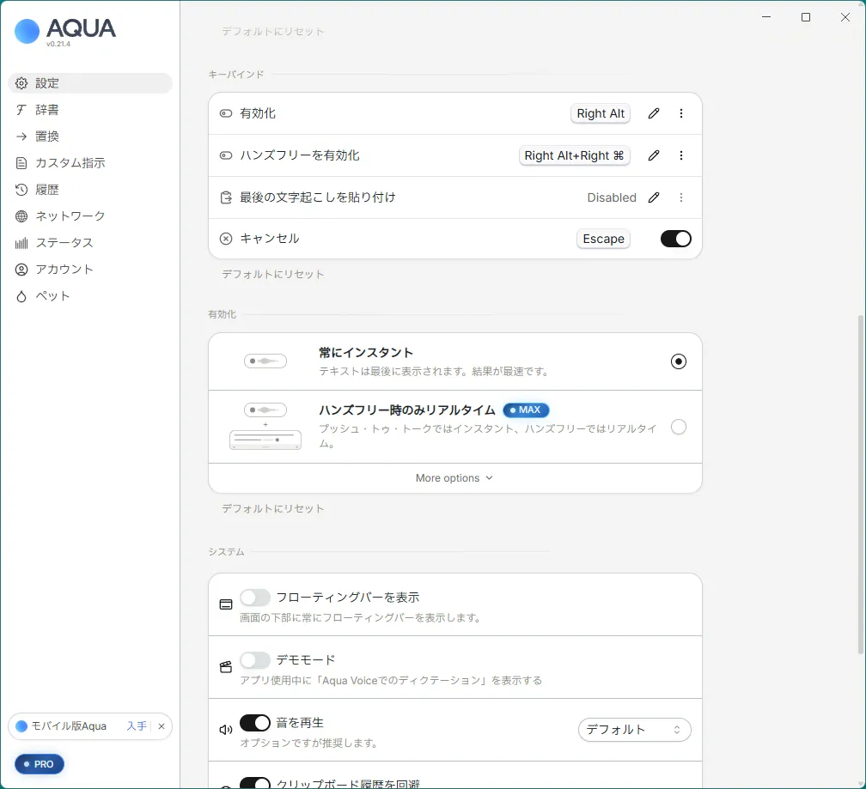This screenshot has width=866, height=789.
Task: Click the speaker icon beside 音を再生
Action: point(226,730)
